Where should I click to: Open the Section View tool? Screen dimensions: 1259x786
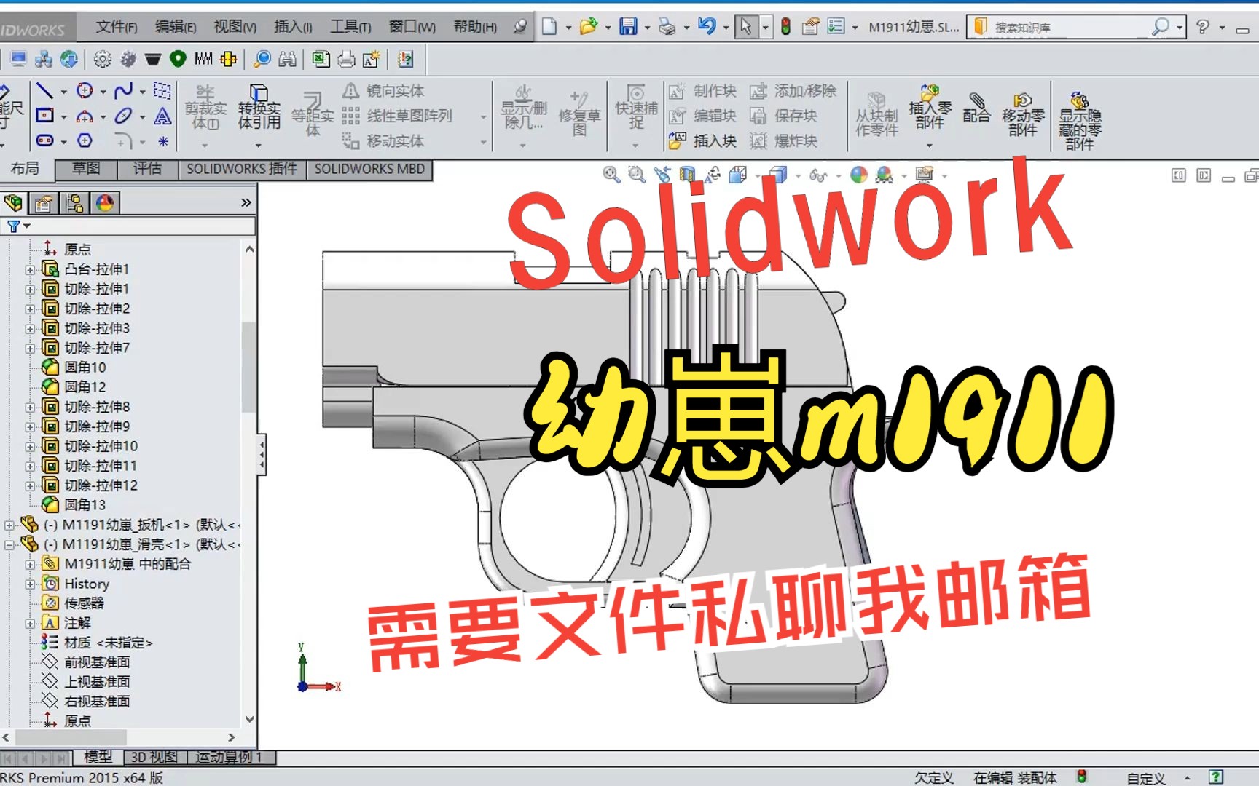[686, 175]
